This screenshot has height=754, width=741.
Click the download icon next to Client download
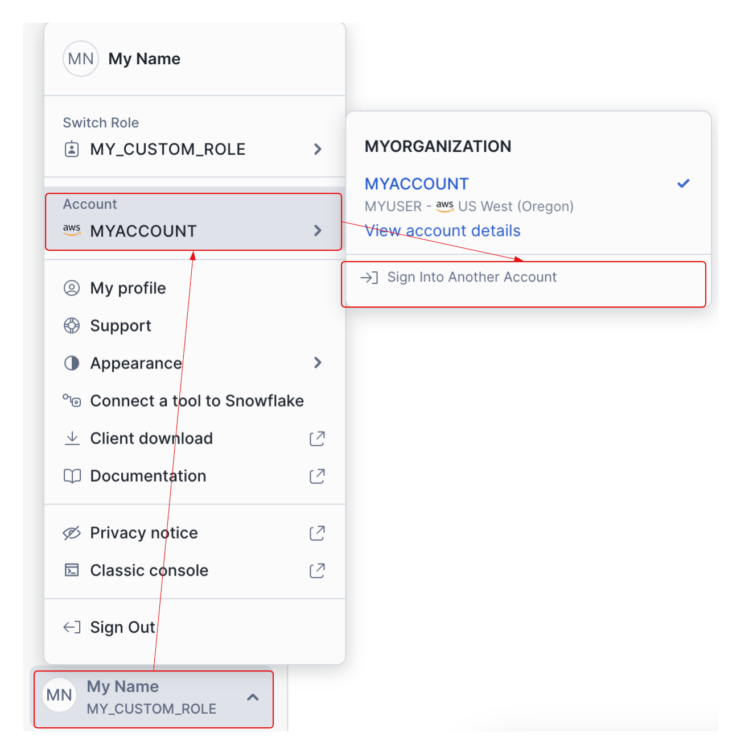[72, 438]
